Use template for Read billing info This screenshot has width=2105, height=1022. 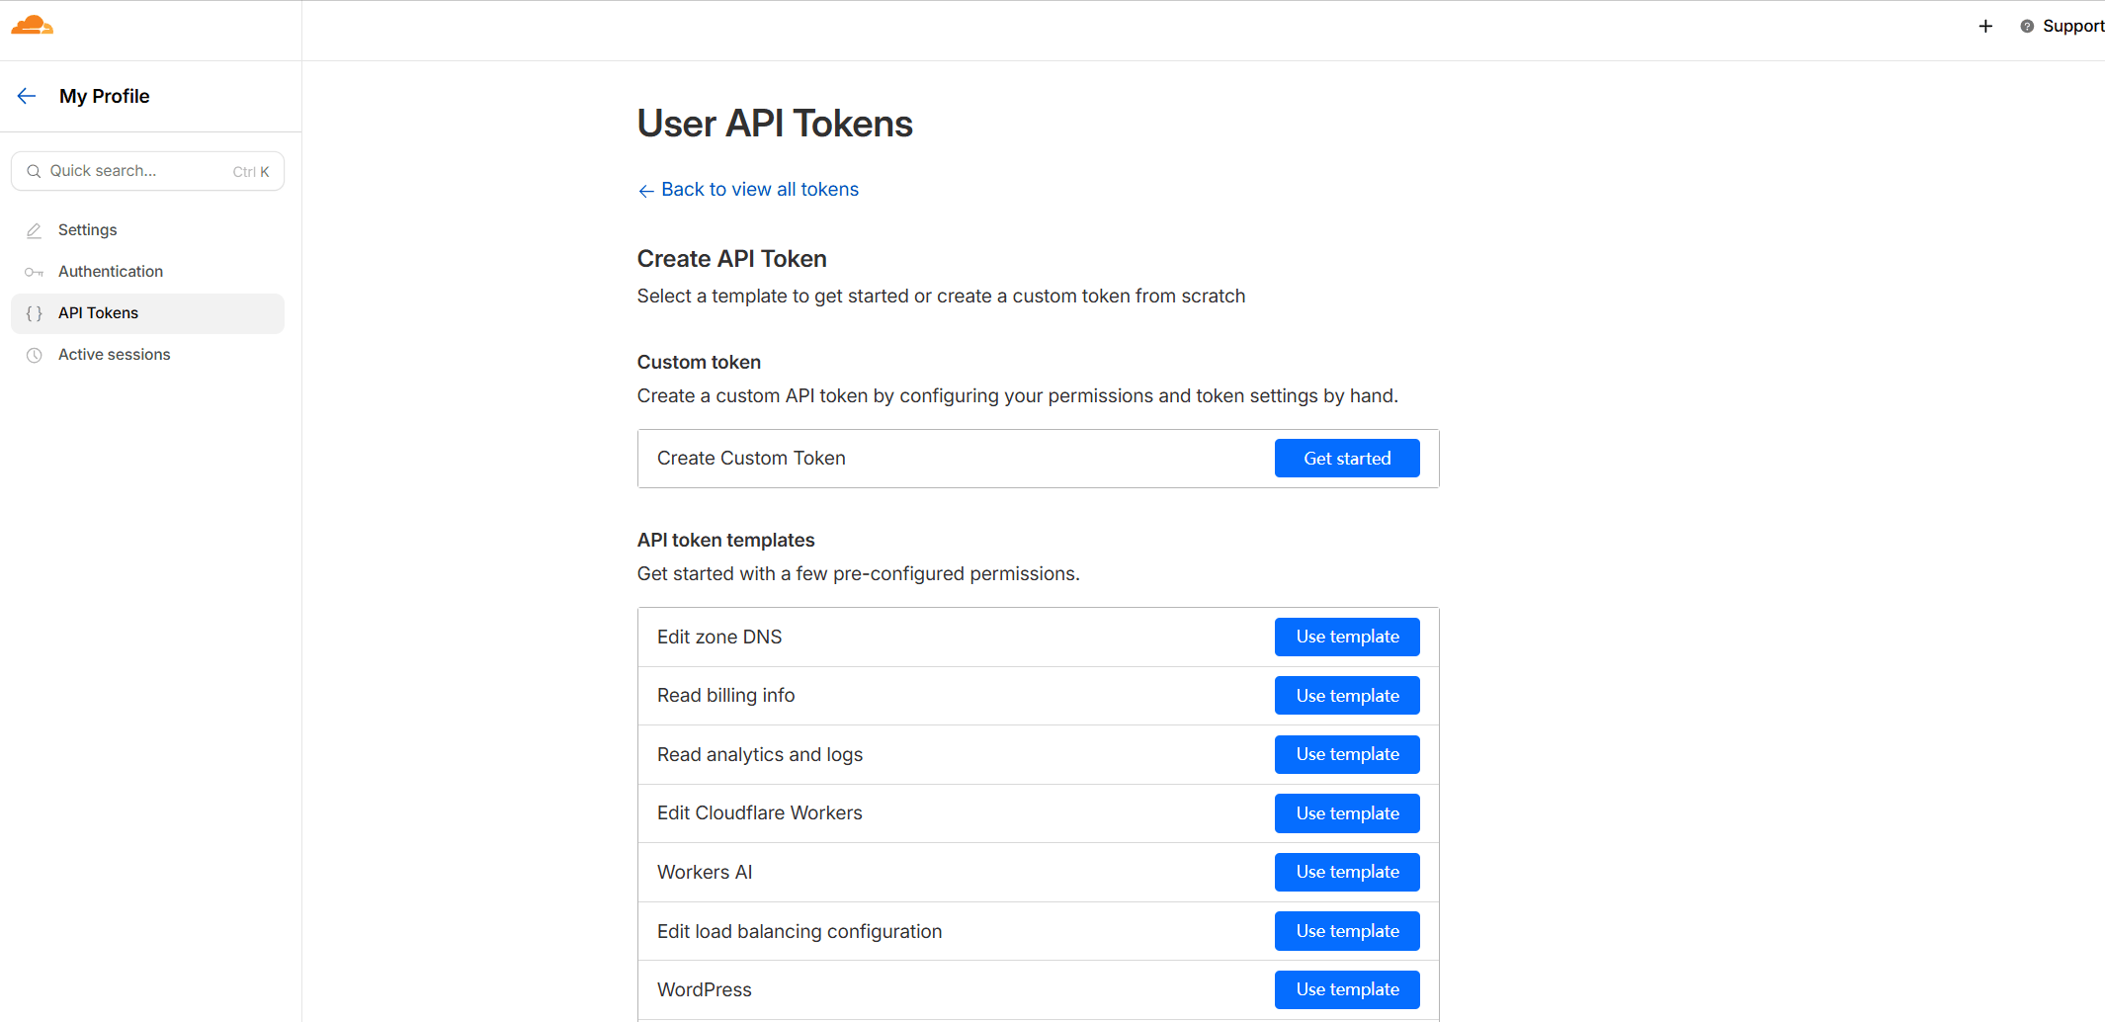(x=1346, y=696)
